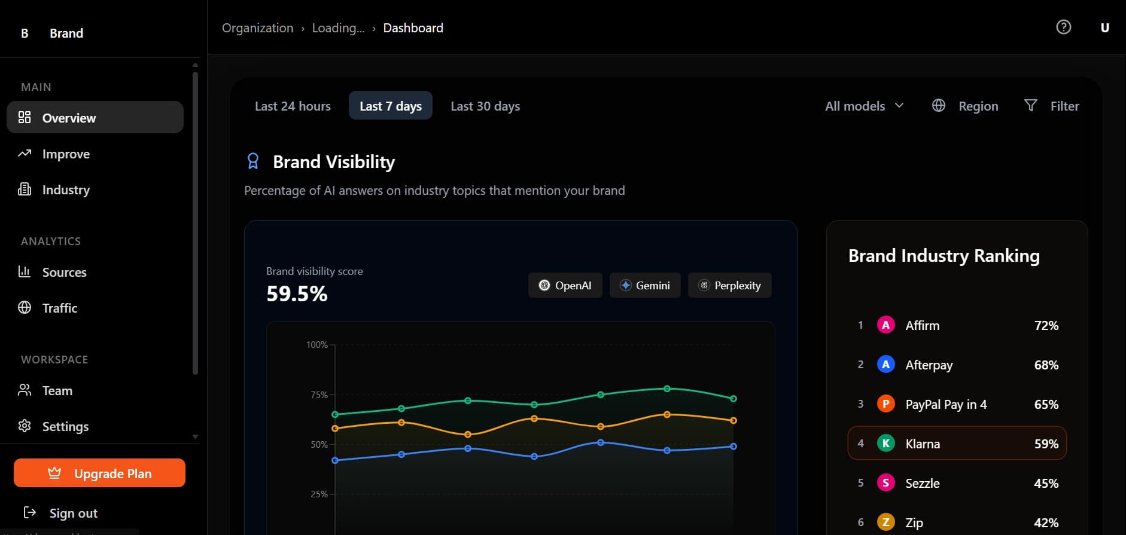Toggle the Perplexity series chip
Image resolution: width=1126 pixels, height=535 pixels.
(x=730, y=285)
